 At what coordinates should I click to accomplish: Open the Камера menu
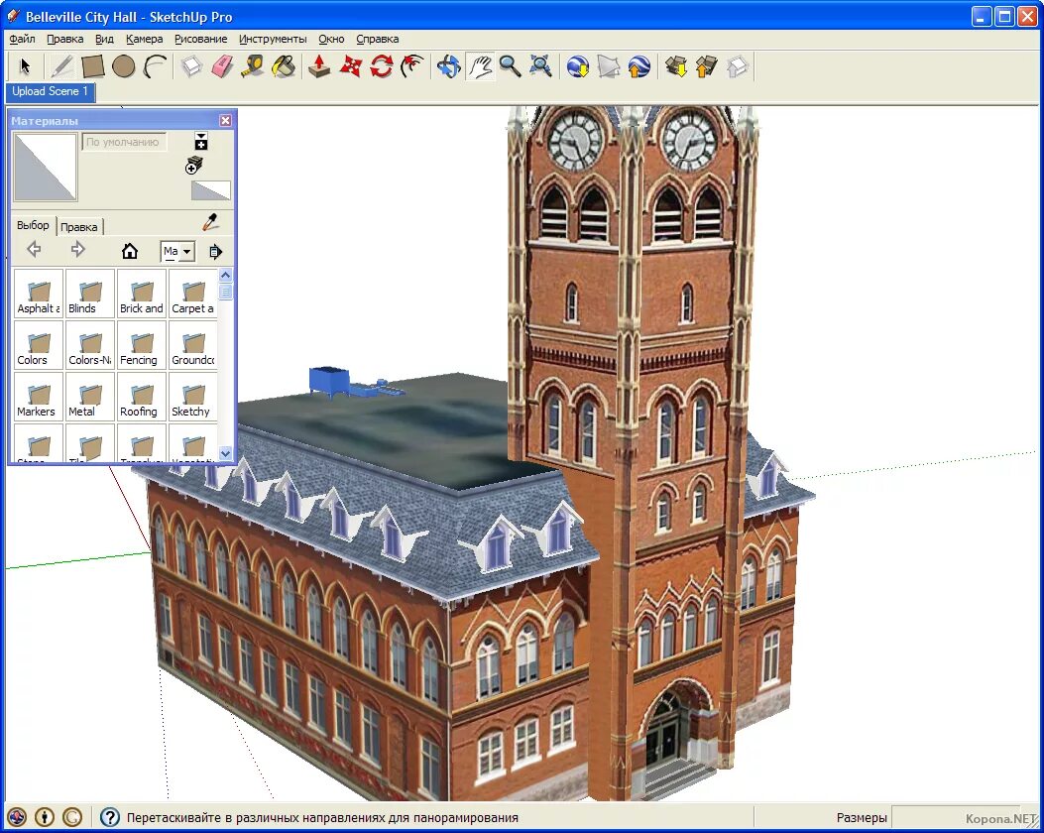click(x=145, y=39)
